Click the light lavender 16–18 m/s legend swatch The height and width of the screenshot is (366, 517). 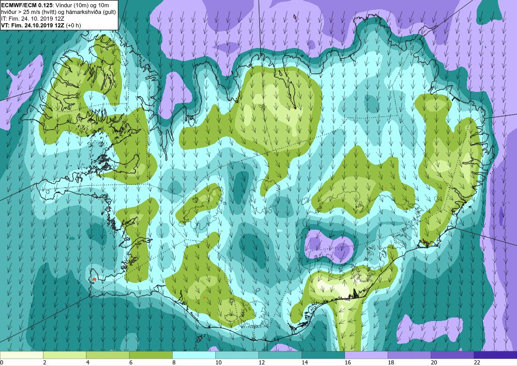(367, 355)
